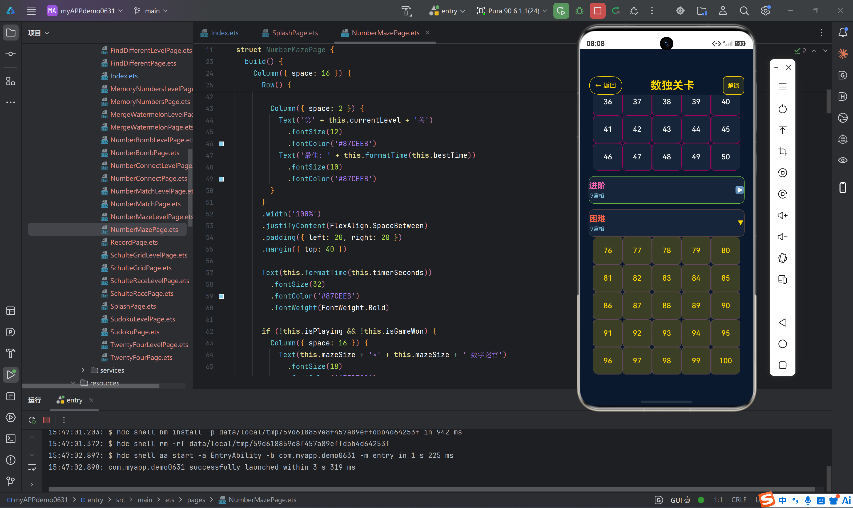Click Sogou input method tray icon
This screenshot has width=853, height=508.
click(767, 499)
